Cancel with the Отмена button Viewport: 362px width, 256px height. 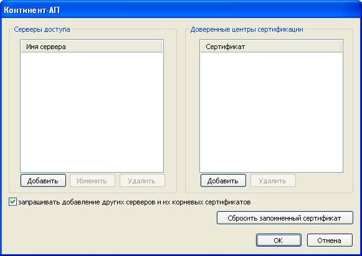330,240
